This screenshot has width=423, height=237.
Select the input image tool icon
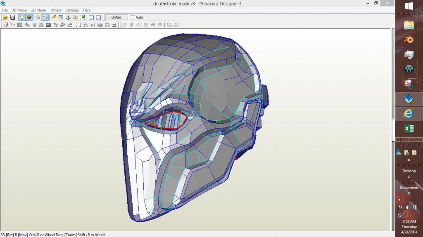[x=48, y=25]
